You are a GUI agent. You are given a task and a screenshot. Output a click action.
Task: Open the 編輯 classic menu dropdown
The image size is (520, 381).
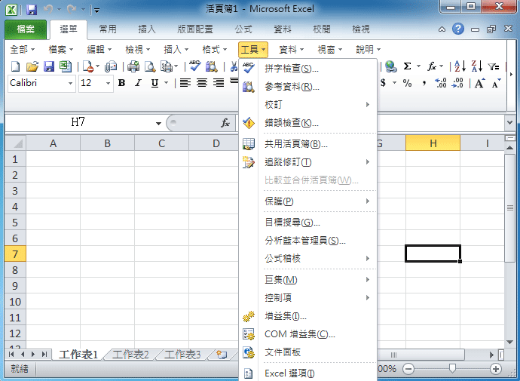pyautogui.click(x=99, y=50)
